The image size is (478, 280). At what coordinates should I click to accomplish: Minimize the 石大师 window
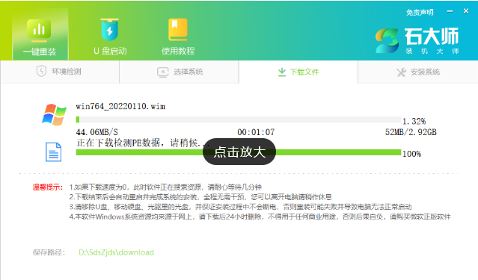tap(450, 11)
